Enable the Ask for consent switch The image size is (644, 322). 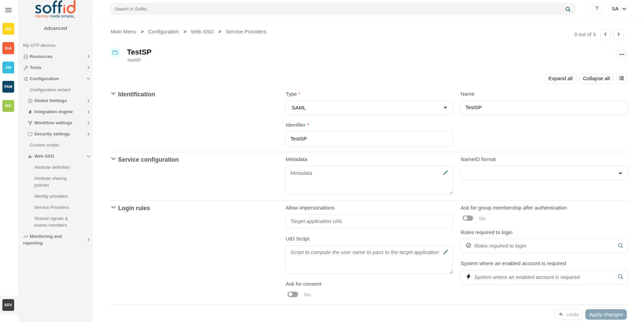coord(293,294)
